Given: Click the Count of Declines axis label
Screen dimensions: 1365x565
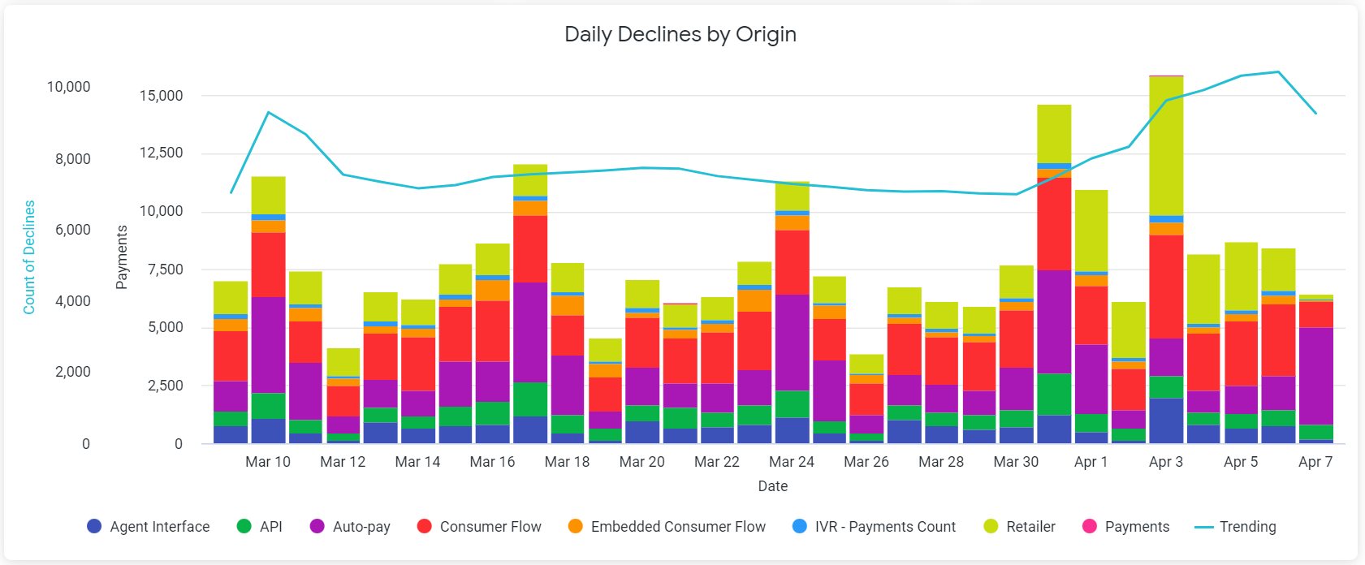Looking at the screenshot, I should (x=29, y=257).
